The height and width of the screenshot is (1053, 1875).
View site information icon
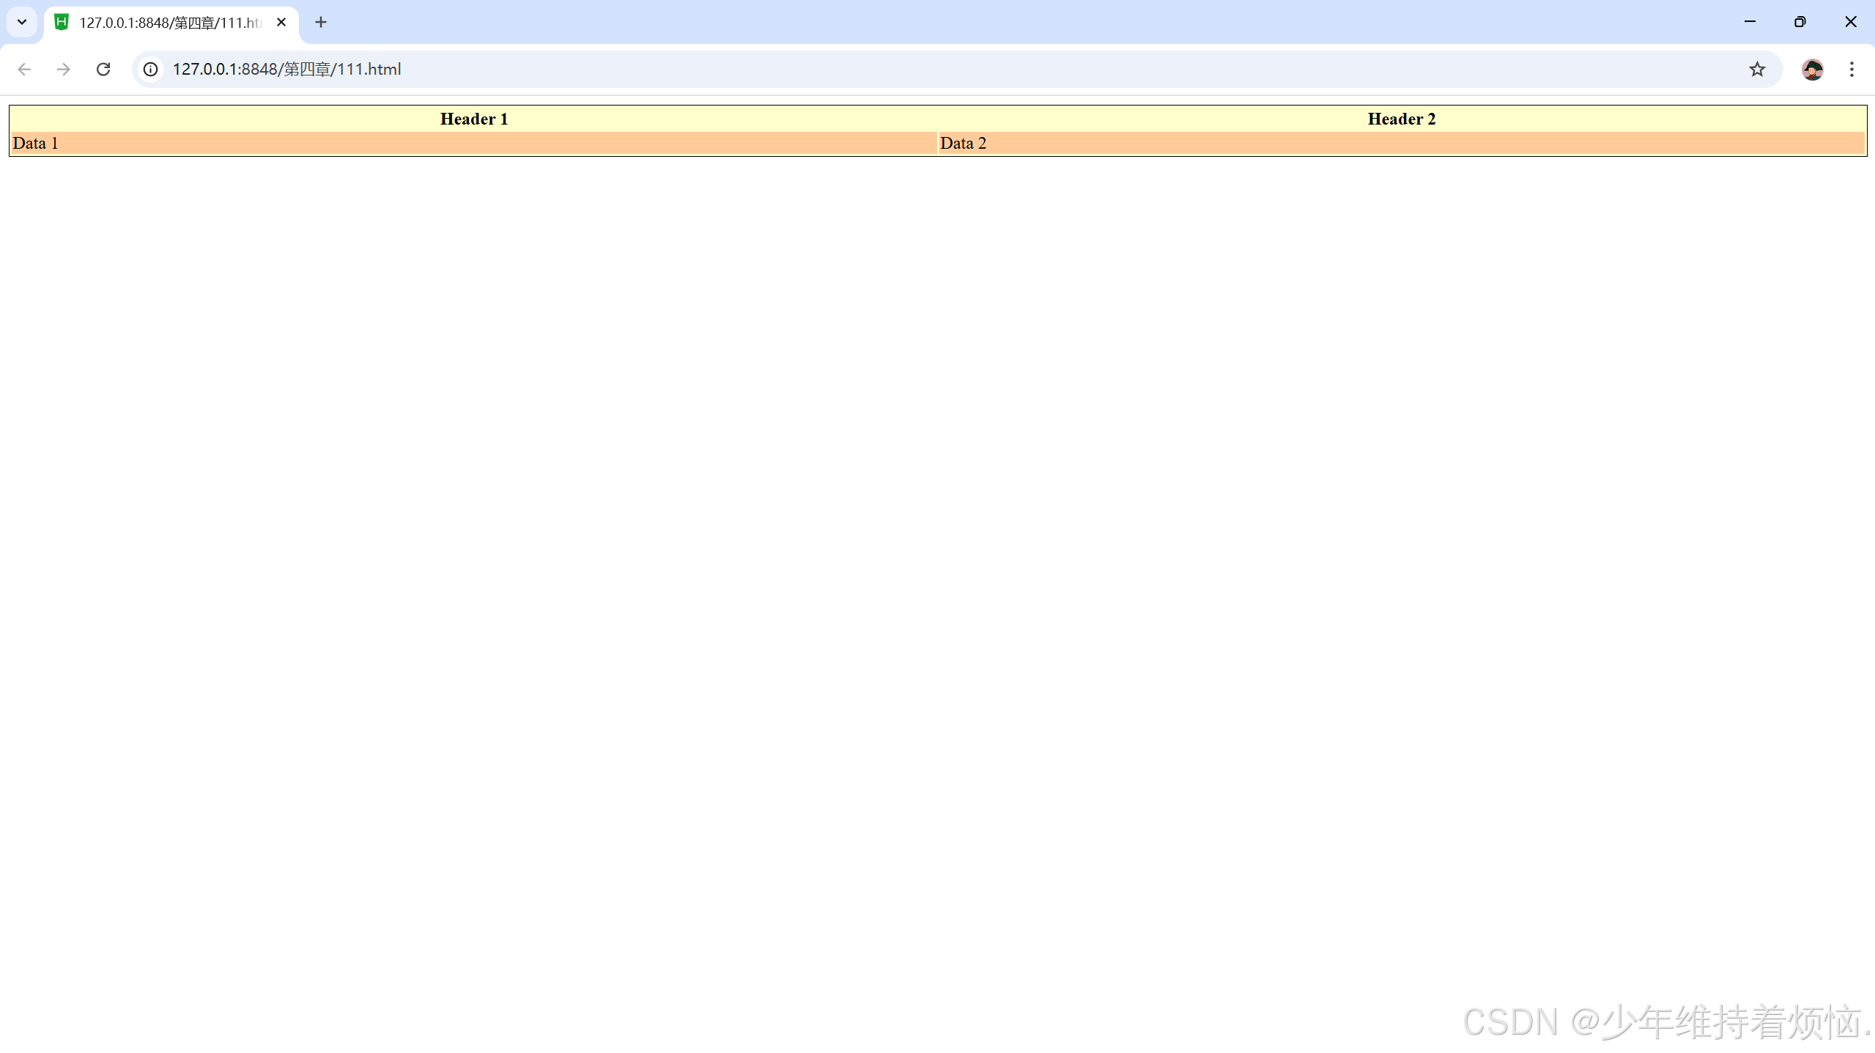point(150,69)
